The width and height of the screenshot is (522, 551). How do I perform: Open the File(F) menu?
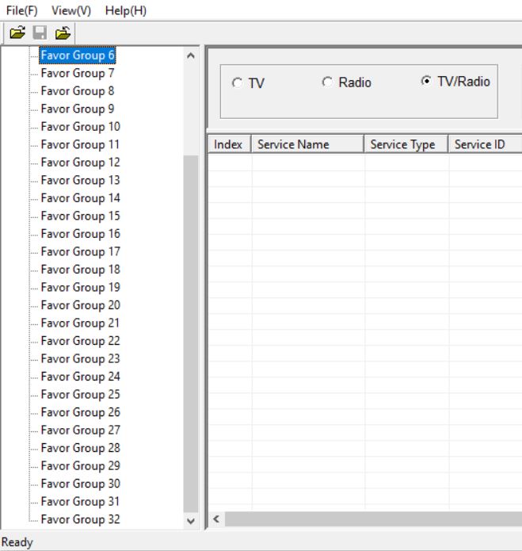tap(21, 10)
